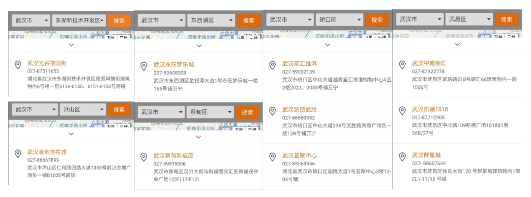531x197 pixels.
Task: Expand the map chevron above 武汉蔡甸新福茂
Action: click(199, 137)
